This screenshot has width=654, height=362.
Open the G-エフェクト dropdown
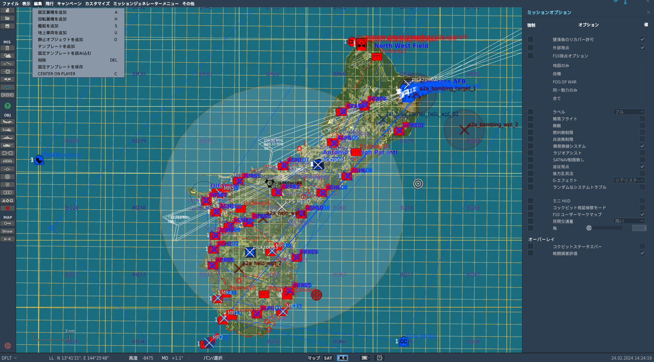coord(629,180)
